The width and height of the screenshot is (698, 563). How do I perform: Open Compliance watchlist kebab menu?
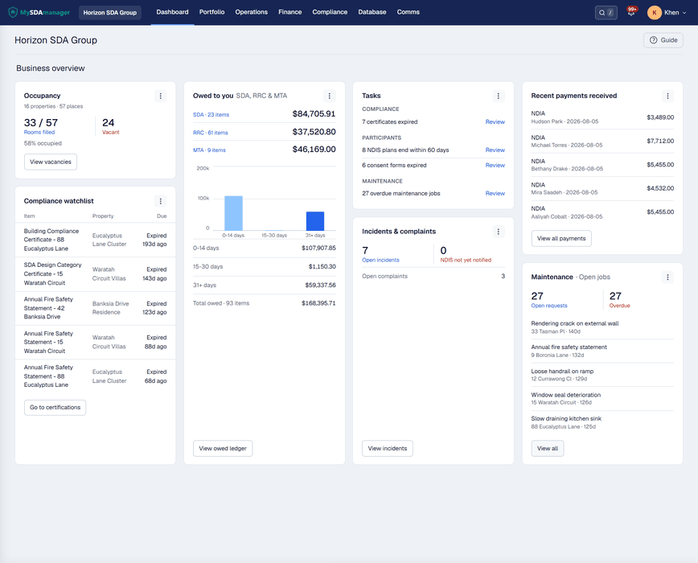point(160,201)
